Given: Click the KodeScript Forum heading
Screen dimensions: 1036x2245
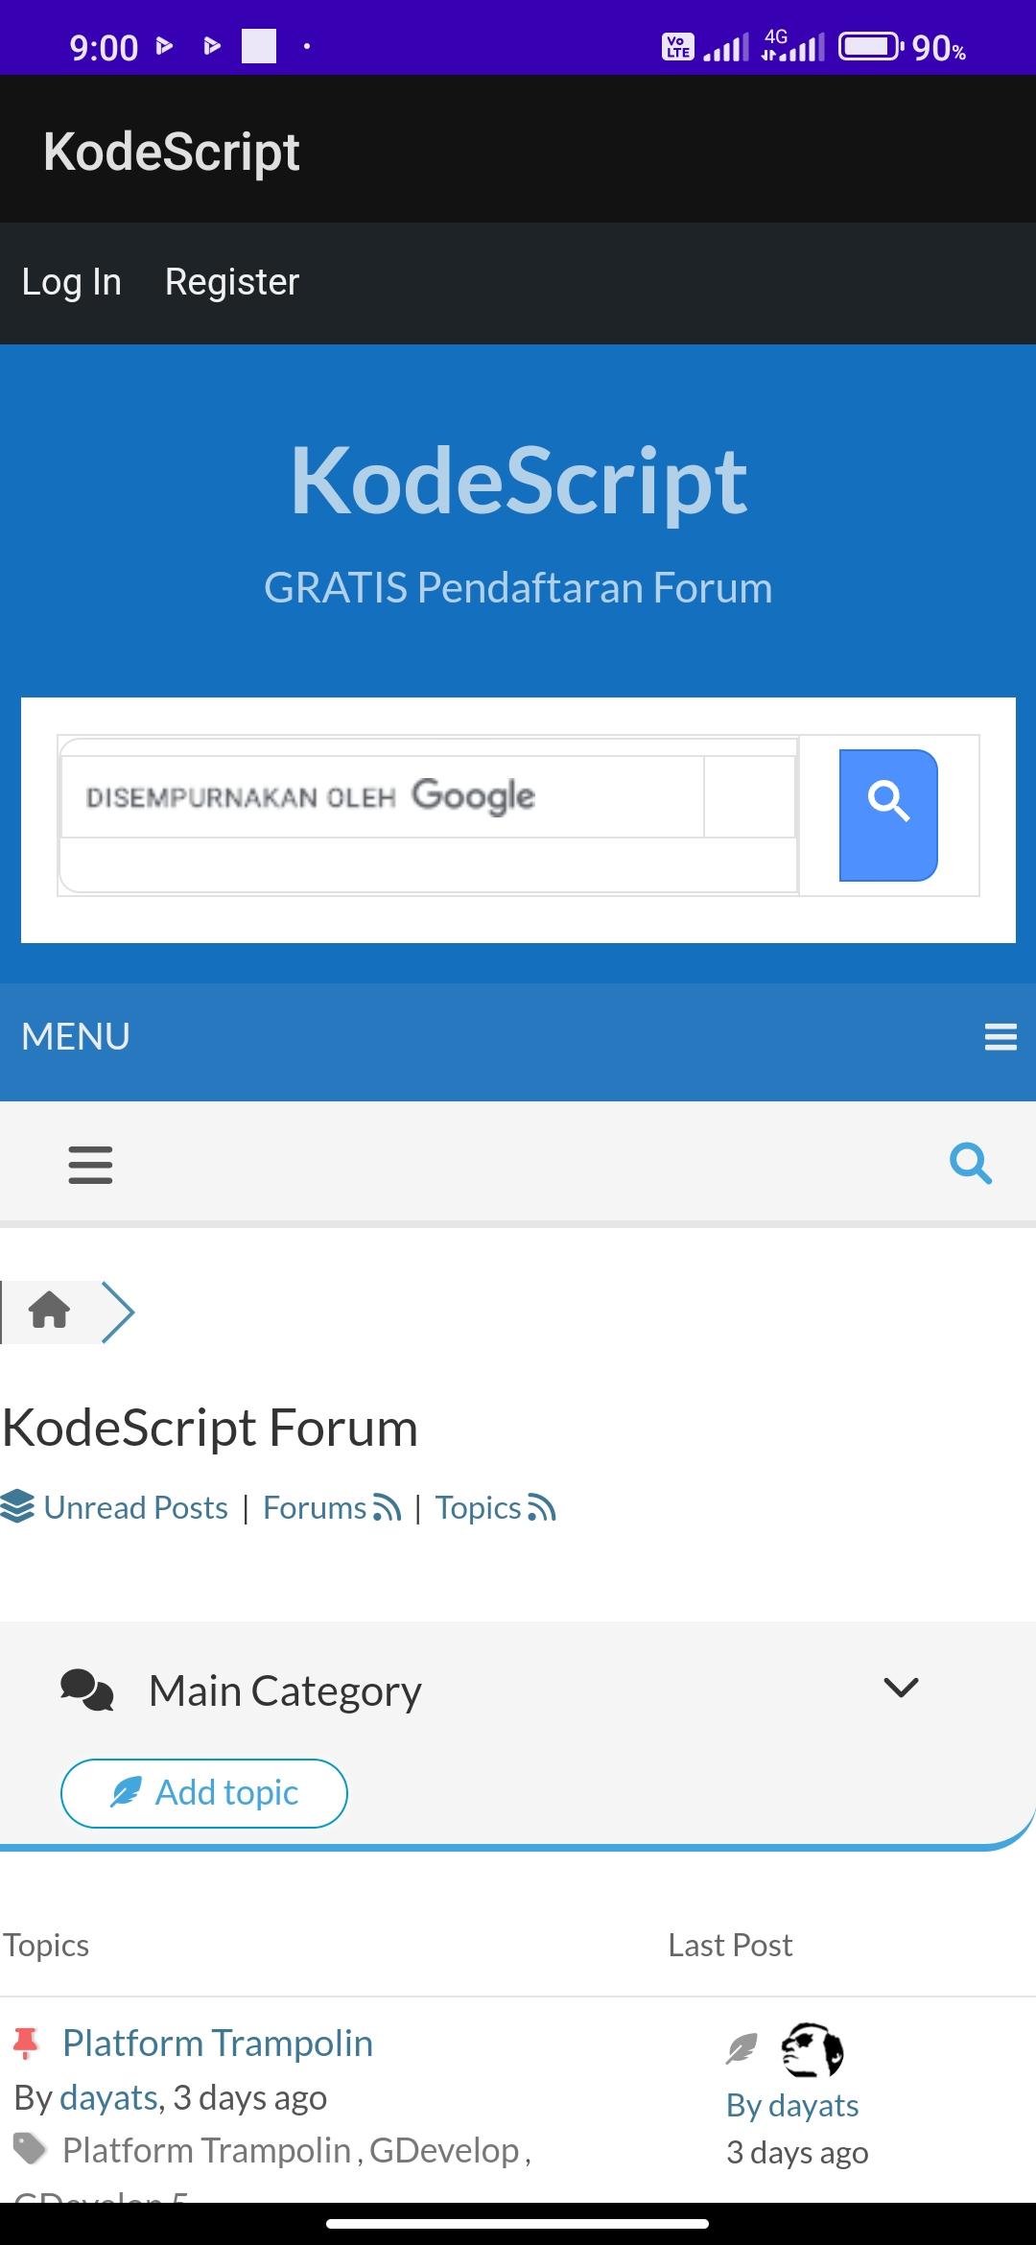Looking at the screenshot, I should pyautogui.click(x=210, y=1428).
